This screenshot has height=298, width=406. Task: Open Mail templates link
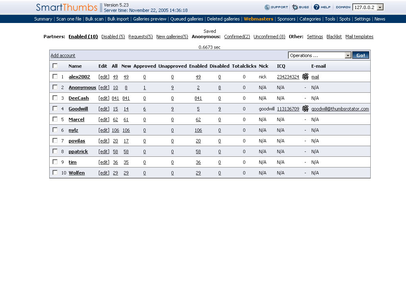pos(359,37)
